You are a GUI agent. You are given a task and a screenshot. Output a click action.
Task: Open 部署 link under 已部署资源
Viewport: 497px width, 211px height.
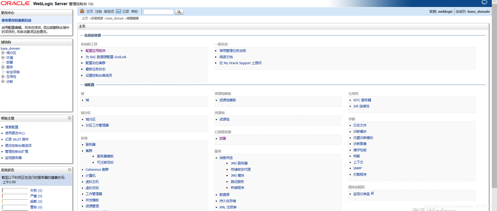223,139
